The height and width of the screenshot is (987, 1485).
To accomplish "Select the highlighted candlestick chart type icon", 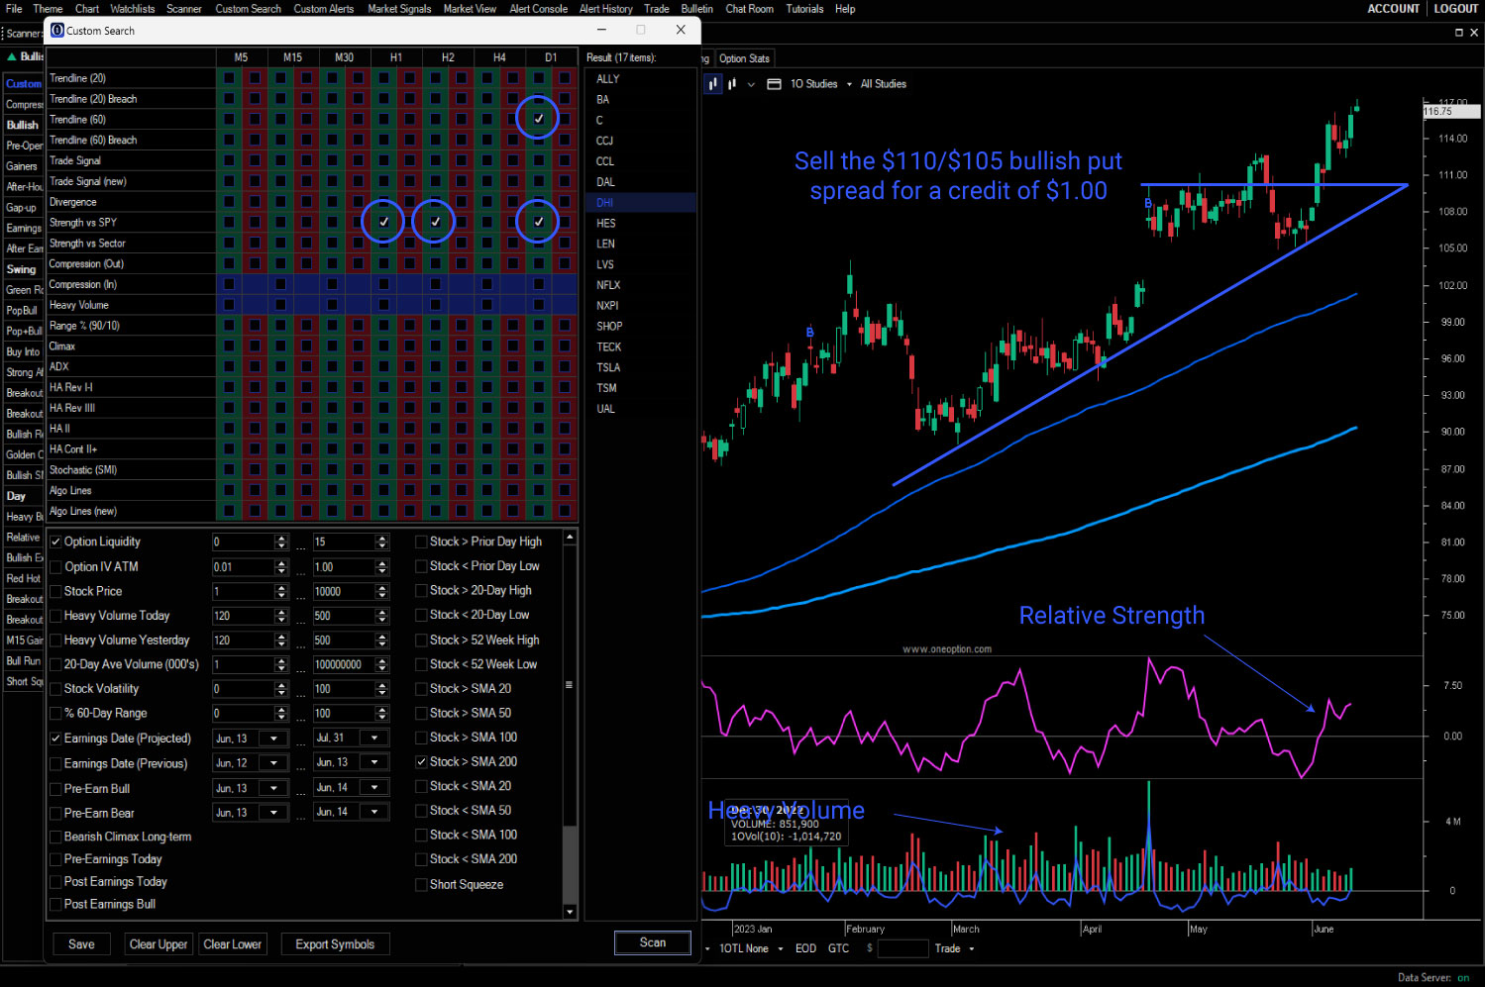I will pyautogui.click(x=713, y=84).
